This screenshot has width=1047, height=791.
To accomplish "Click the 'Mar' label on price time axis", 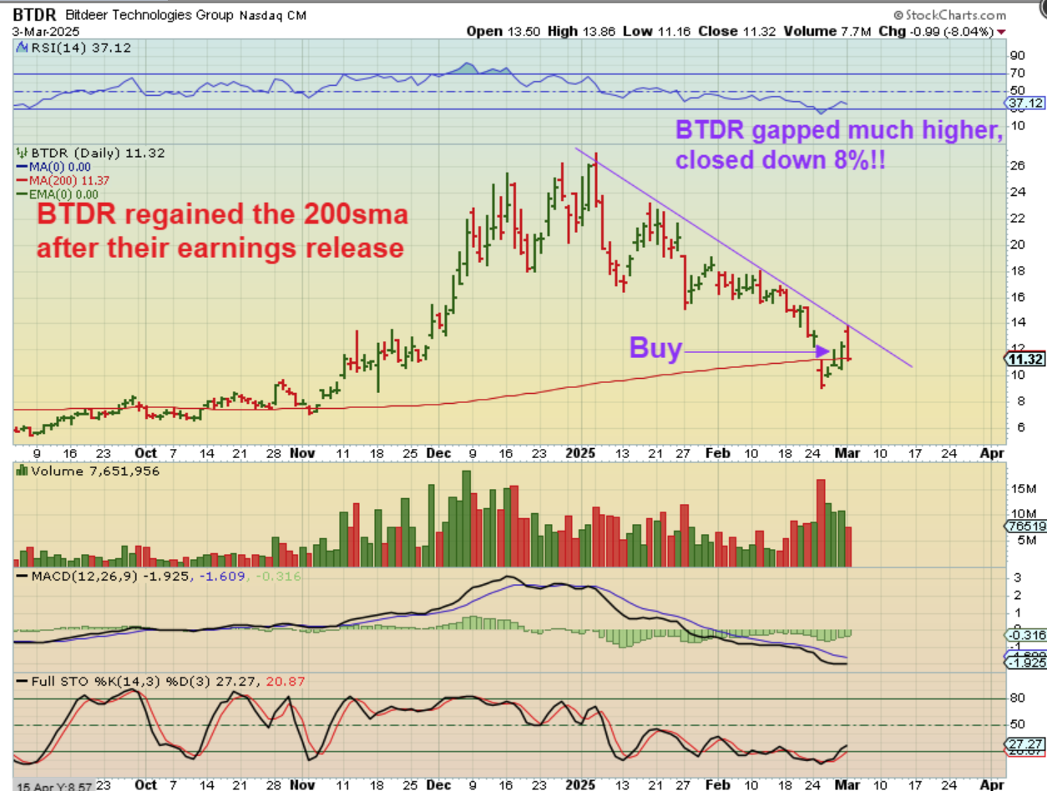I will tap(848, 453).
